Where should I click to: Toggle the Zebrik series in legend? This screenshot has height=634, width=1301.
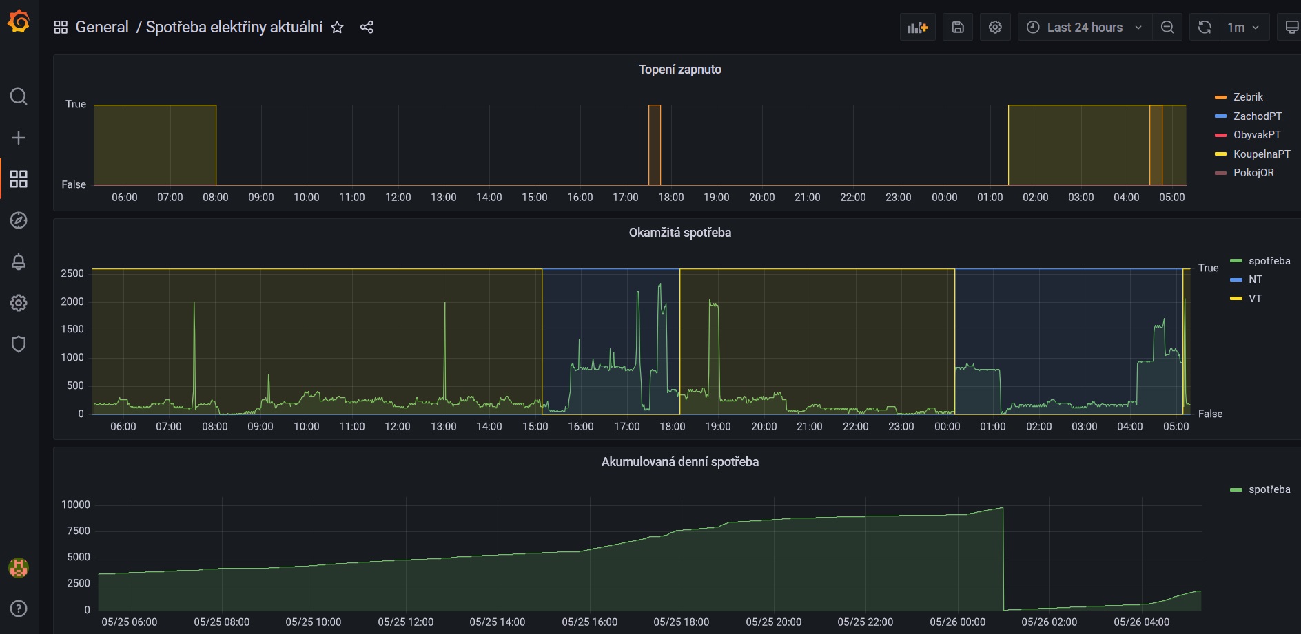(x=1248, y=97)
